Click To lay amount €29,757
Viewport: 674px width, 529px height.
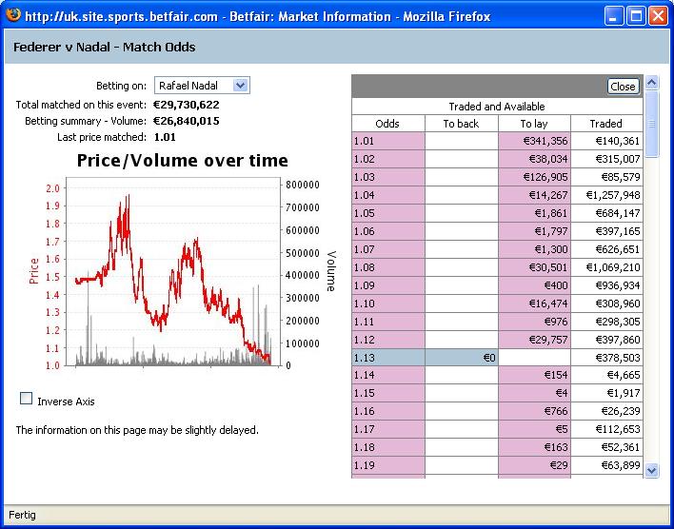(x=534, y=340)
